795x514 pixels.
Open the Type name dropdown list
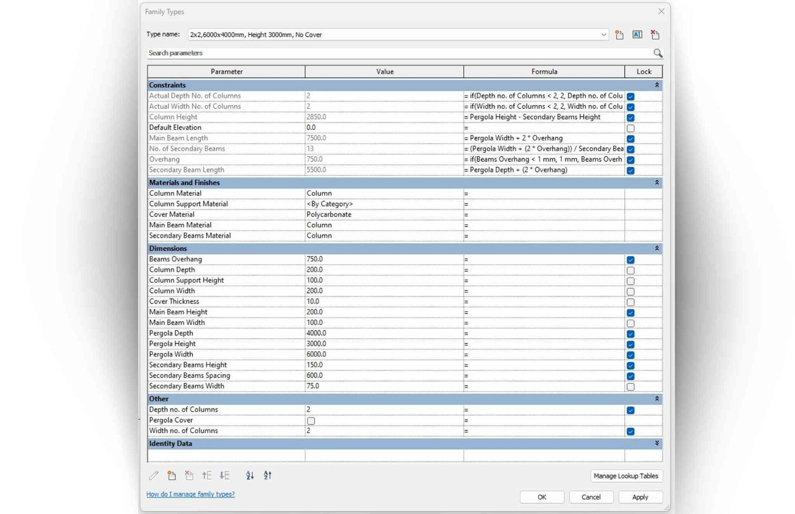pyautogui.click(x=603, y=35)
